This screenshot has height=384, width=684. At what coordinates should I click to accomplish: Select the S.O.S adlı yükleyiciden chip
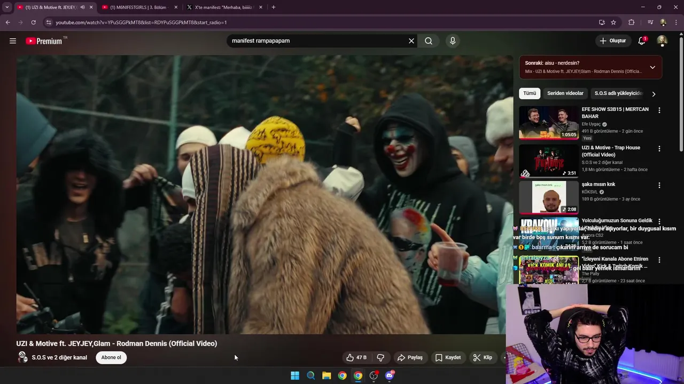tap(618, 93)
